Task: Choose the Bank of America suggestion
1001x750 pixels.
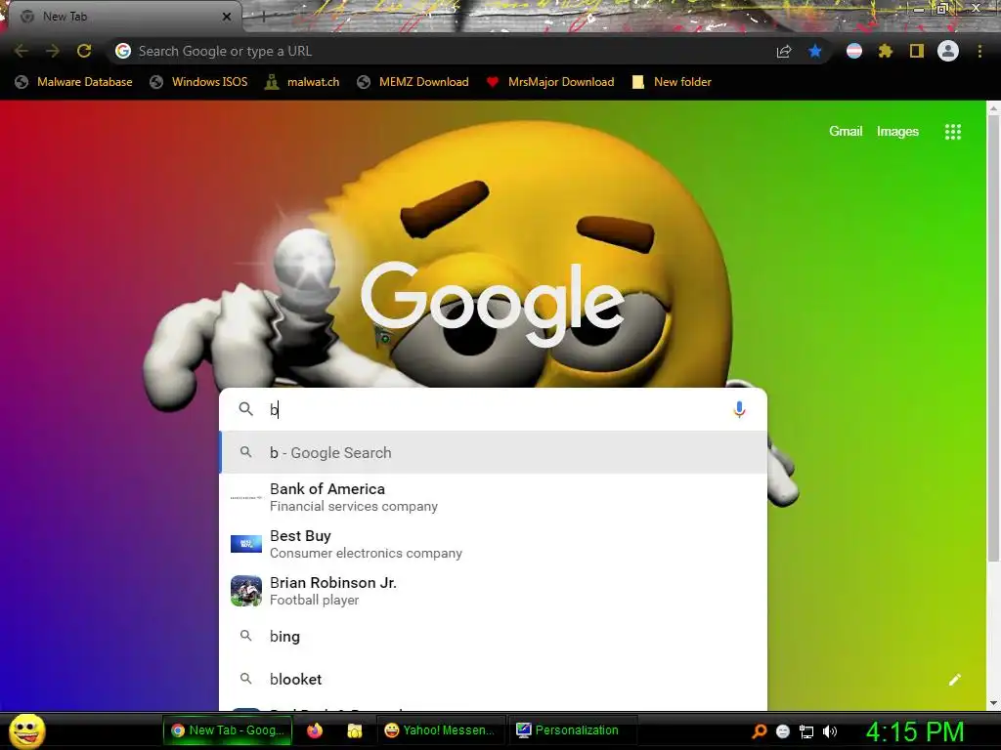Action: coord(493,497)
